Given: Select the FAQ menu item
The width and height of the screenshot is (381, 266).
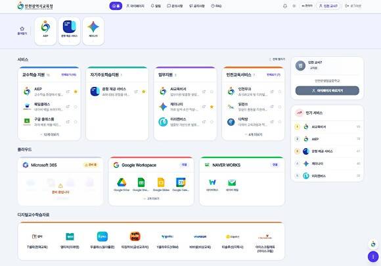Looking at the screenshot, I should tap(216, 6).
